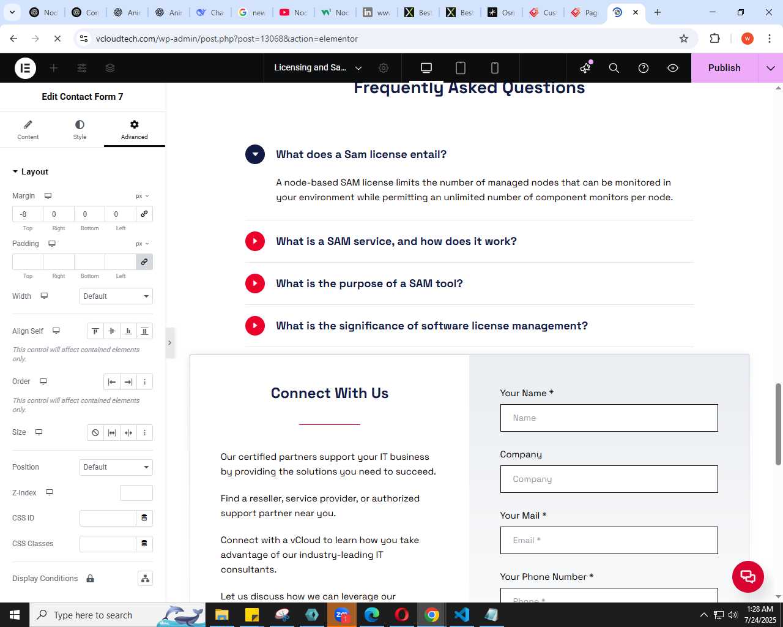Click the Margin Right field
The image size is (783, 627).
pos(59,214)
